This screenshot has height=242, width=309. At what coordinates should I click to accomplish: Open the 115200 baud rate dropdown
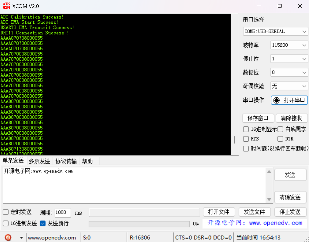289,45
